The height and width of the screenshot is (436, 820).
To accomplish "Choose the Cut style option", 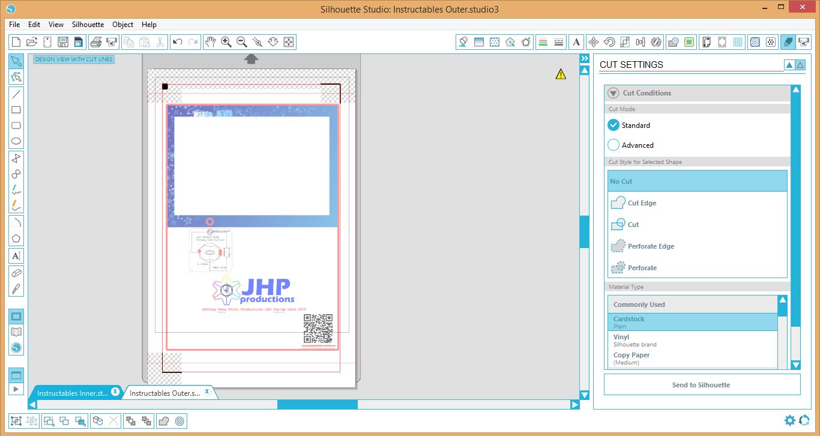I will pos(697,225).
